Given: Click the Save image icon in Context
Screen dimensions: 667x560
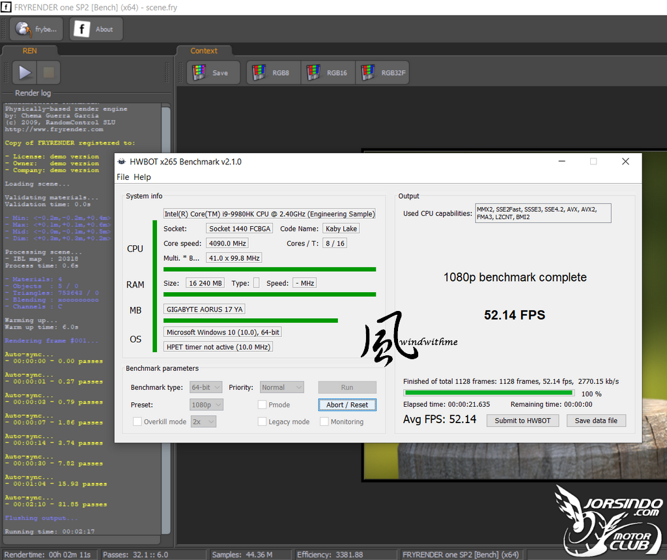Looking at the screenshot, I should coord(213,73).
